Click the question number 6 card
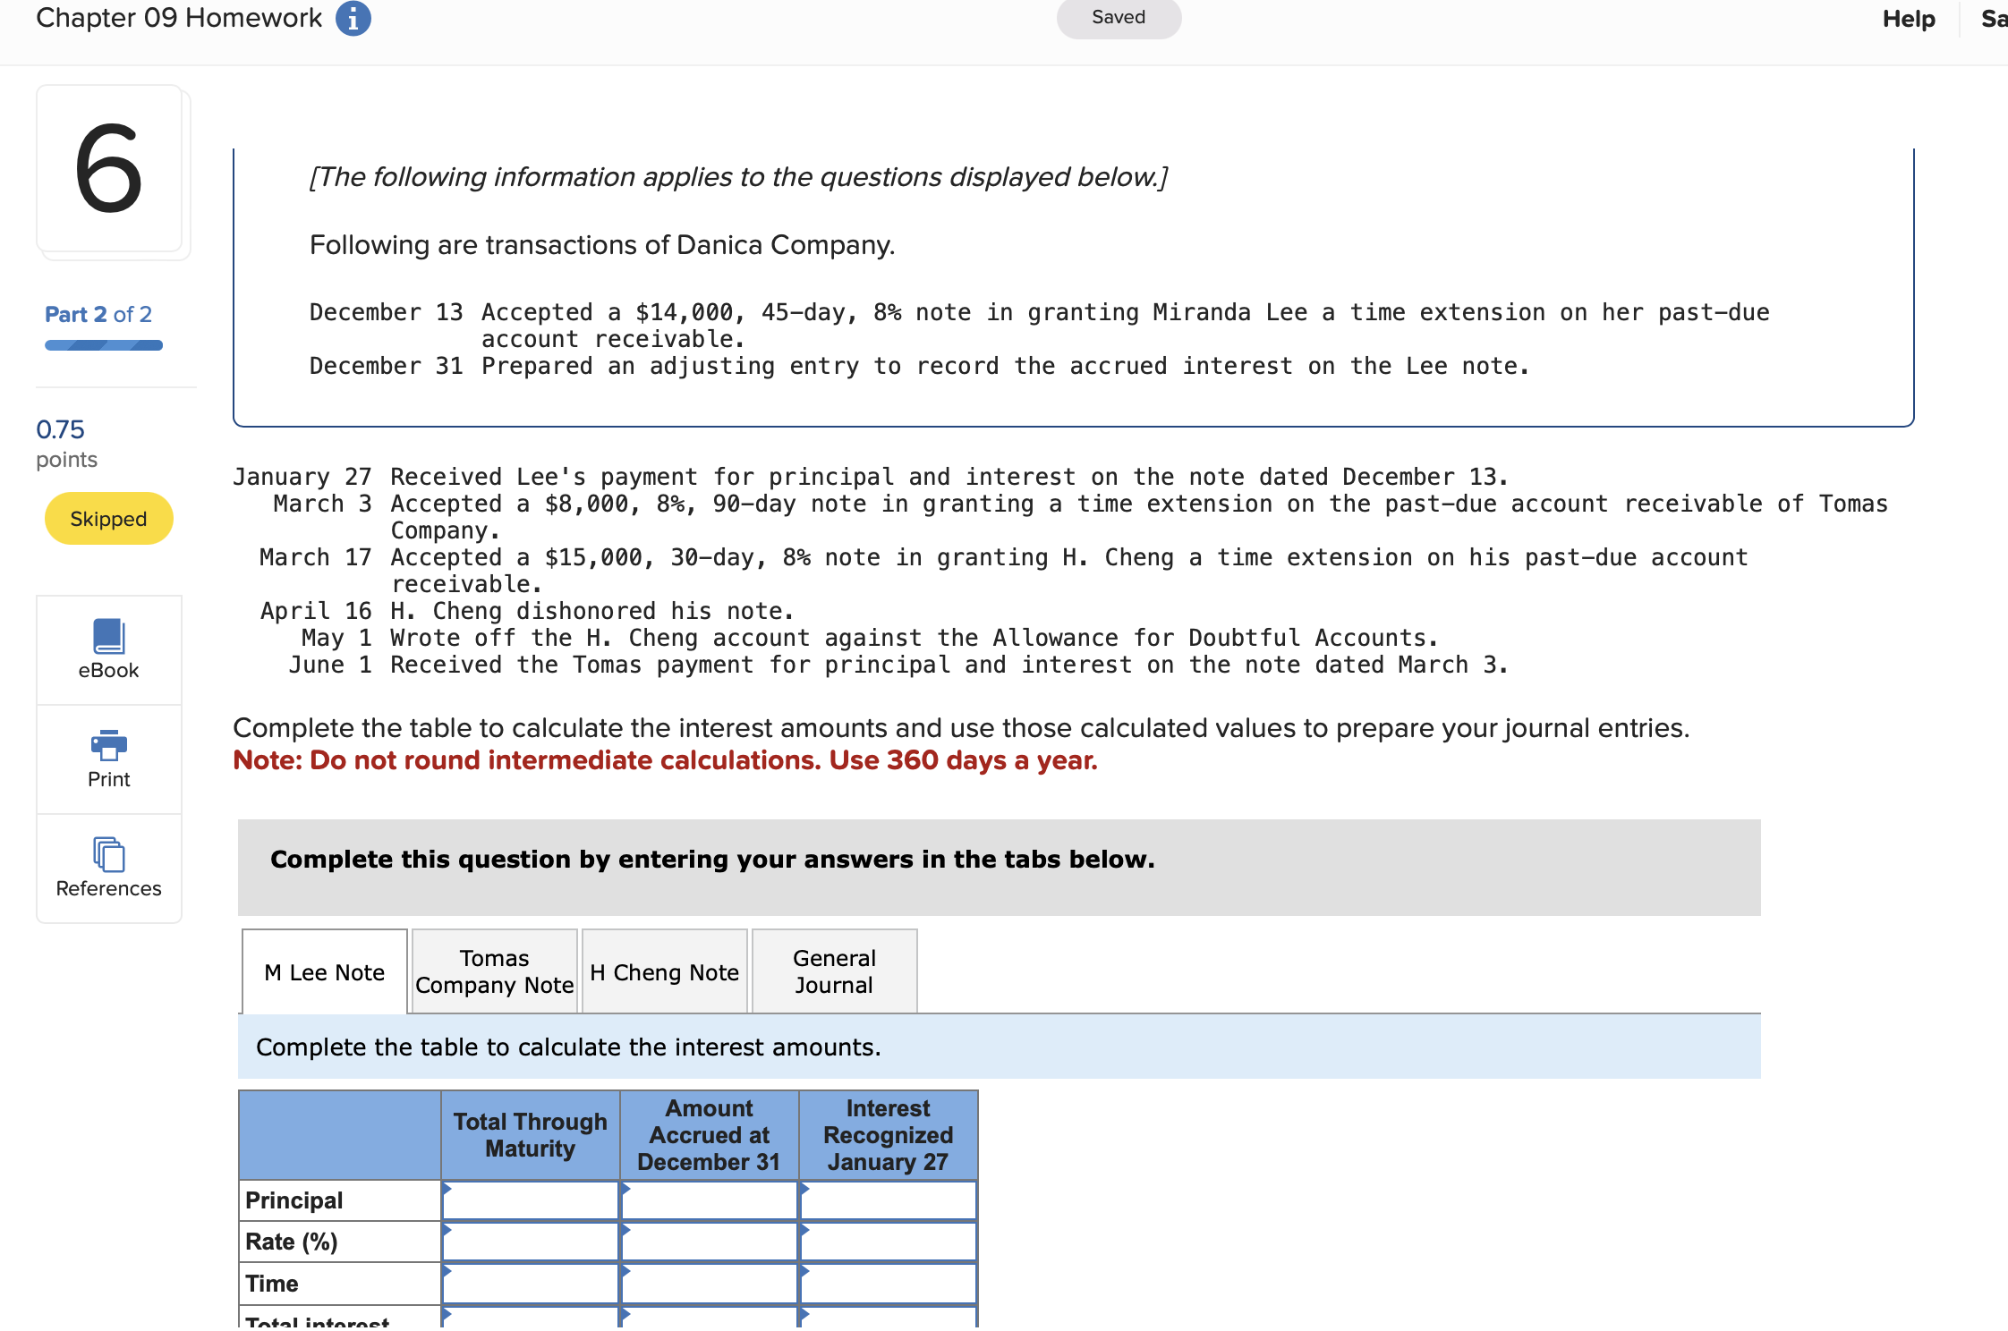 coord(109,169)
